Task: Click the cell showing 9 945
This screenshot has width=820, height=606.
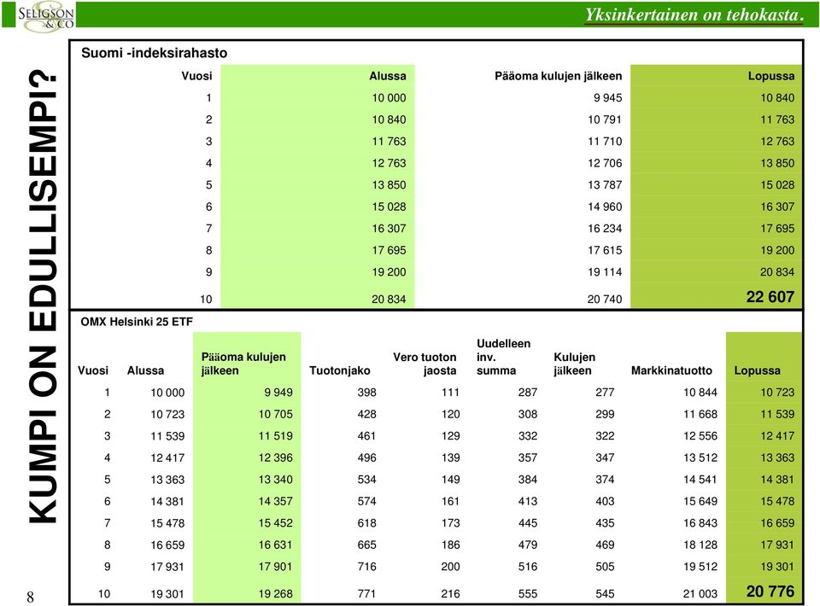Action: (607, 97)
